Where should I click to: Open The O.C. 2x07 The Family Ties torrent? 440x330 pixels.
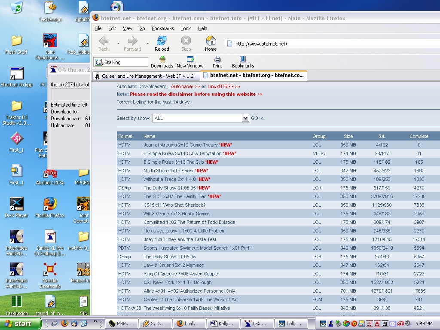(175, 196)
